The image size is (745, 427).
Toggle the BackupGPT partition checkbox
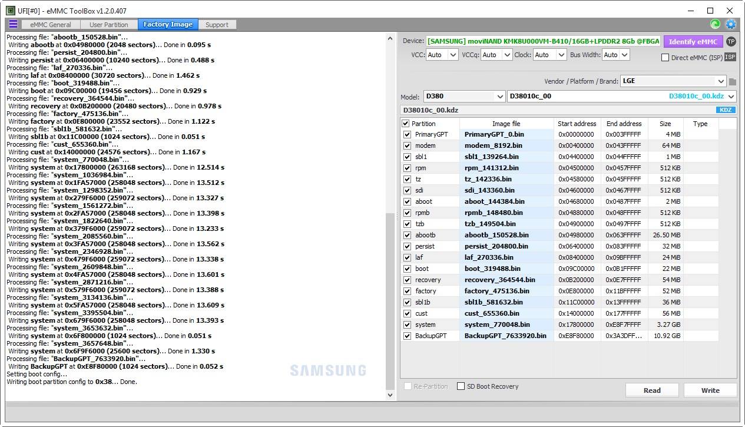407,336
